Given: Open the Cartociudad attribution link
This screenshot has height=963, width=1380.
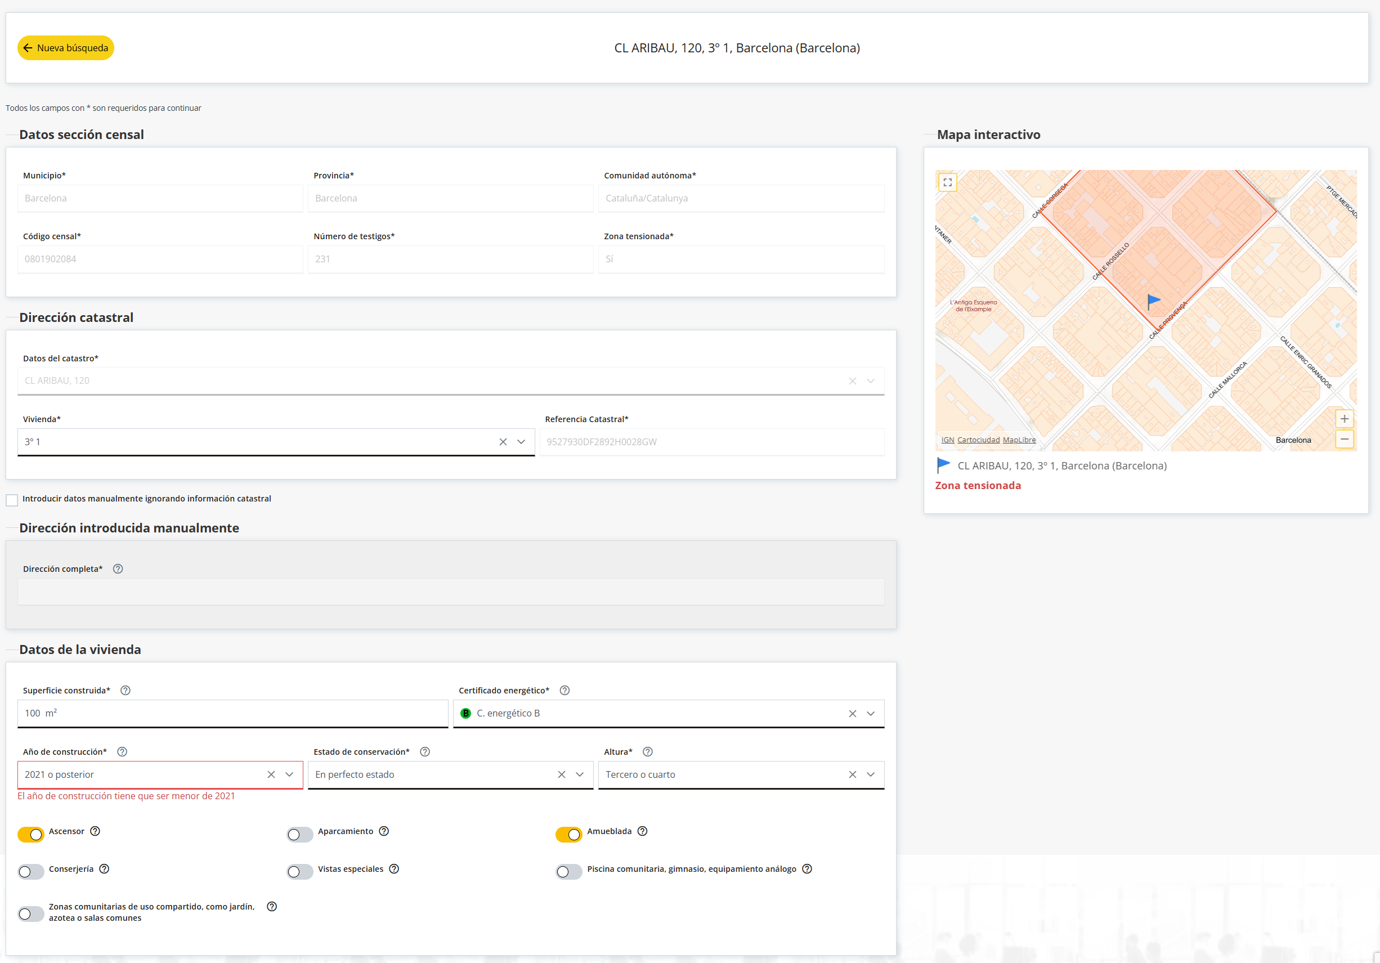Looking at the screenshot, I should (x=978, y=440).
